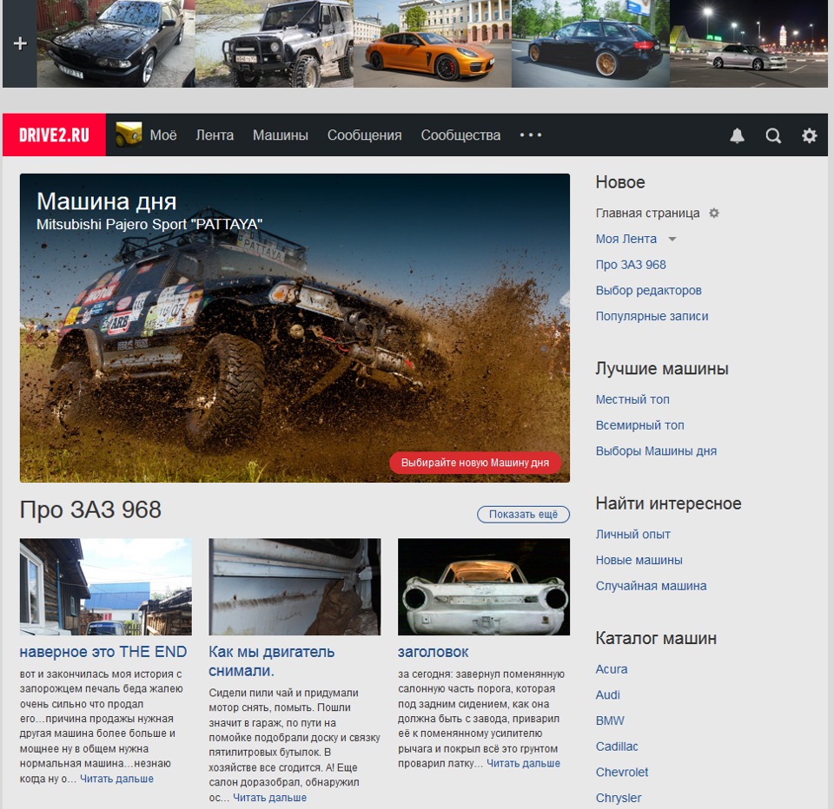Viewport: 834px width, 809px height.
Task: Click the plus icon to add car
Action: pyautogui.click(x=20, y=43)
